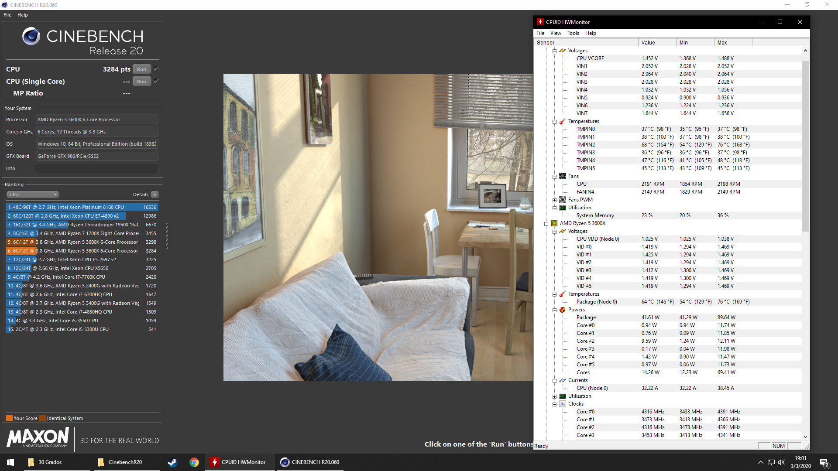The image size is (838, 471).
Task: Show hidden system tray icons
Action: click(x=760, y=462)
